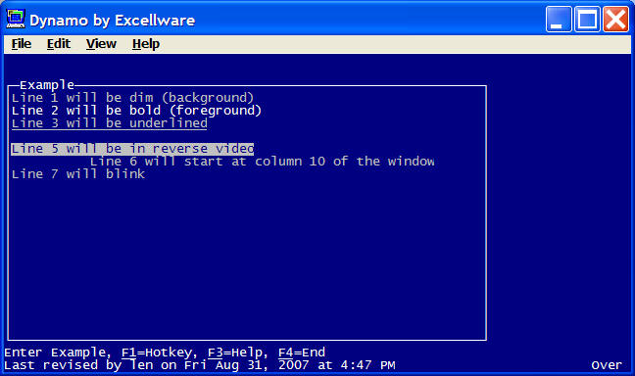Click the text 'Line 7 will blink'
635x376 pixels.
click(77, 174)
